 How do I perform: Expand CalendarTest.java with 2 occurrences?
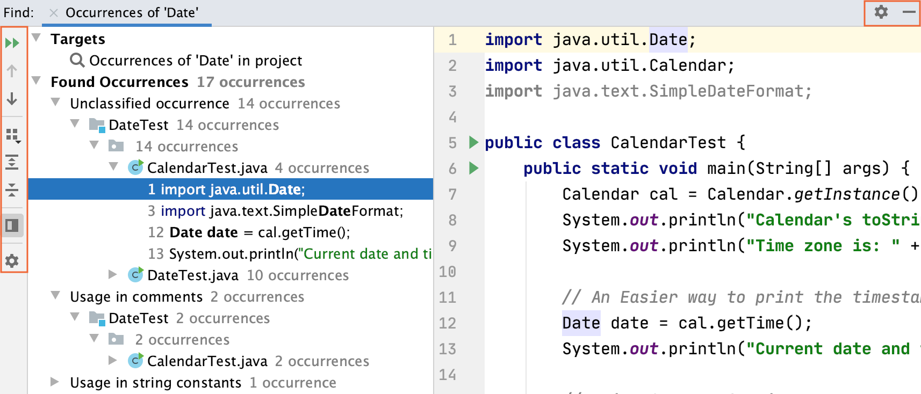113,360
